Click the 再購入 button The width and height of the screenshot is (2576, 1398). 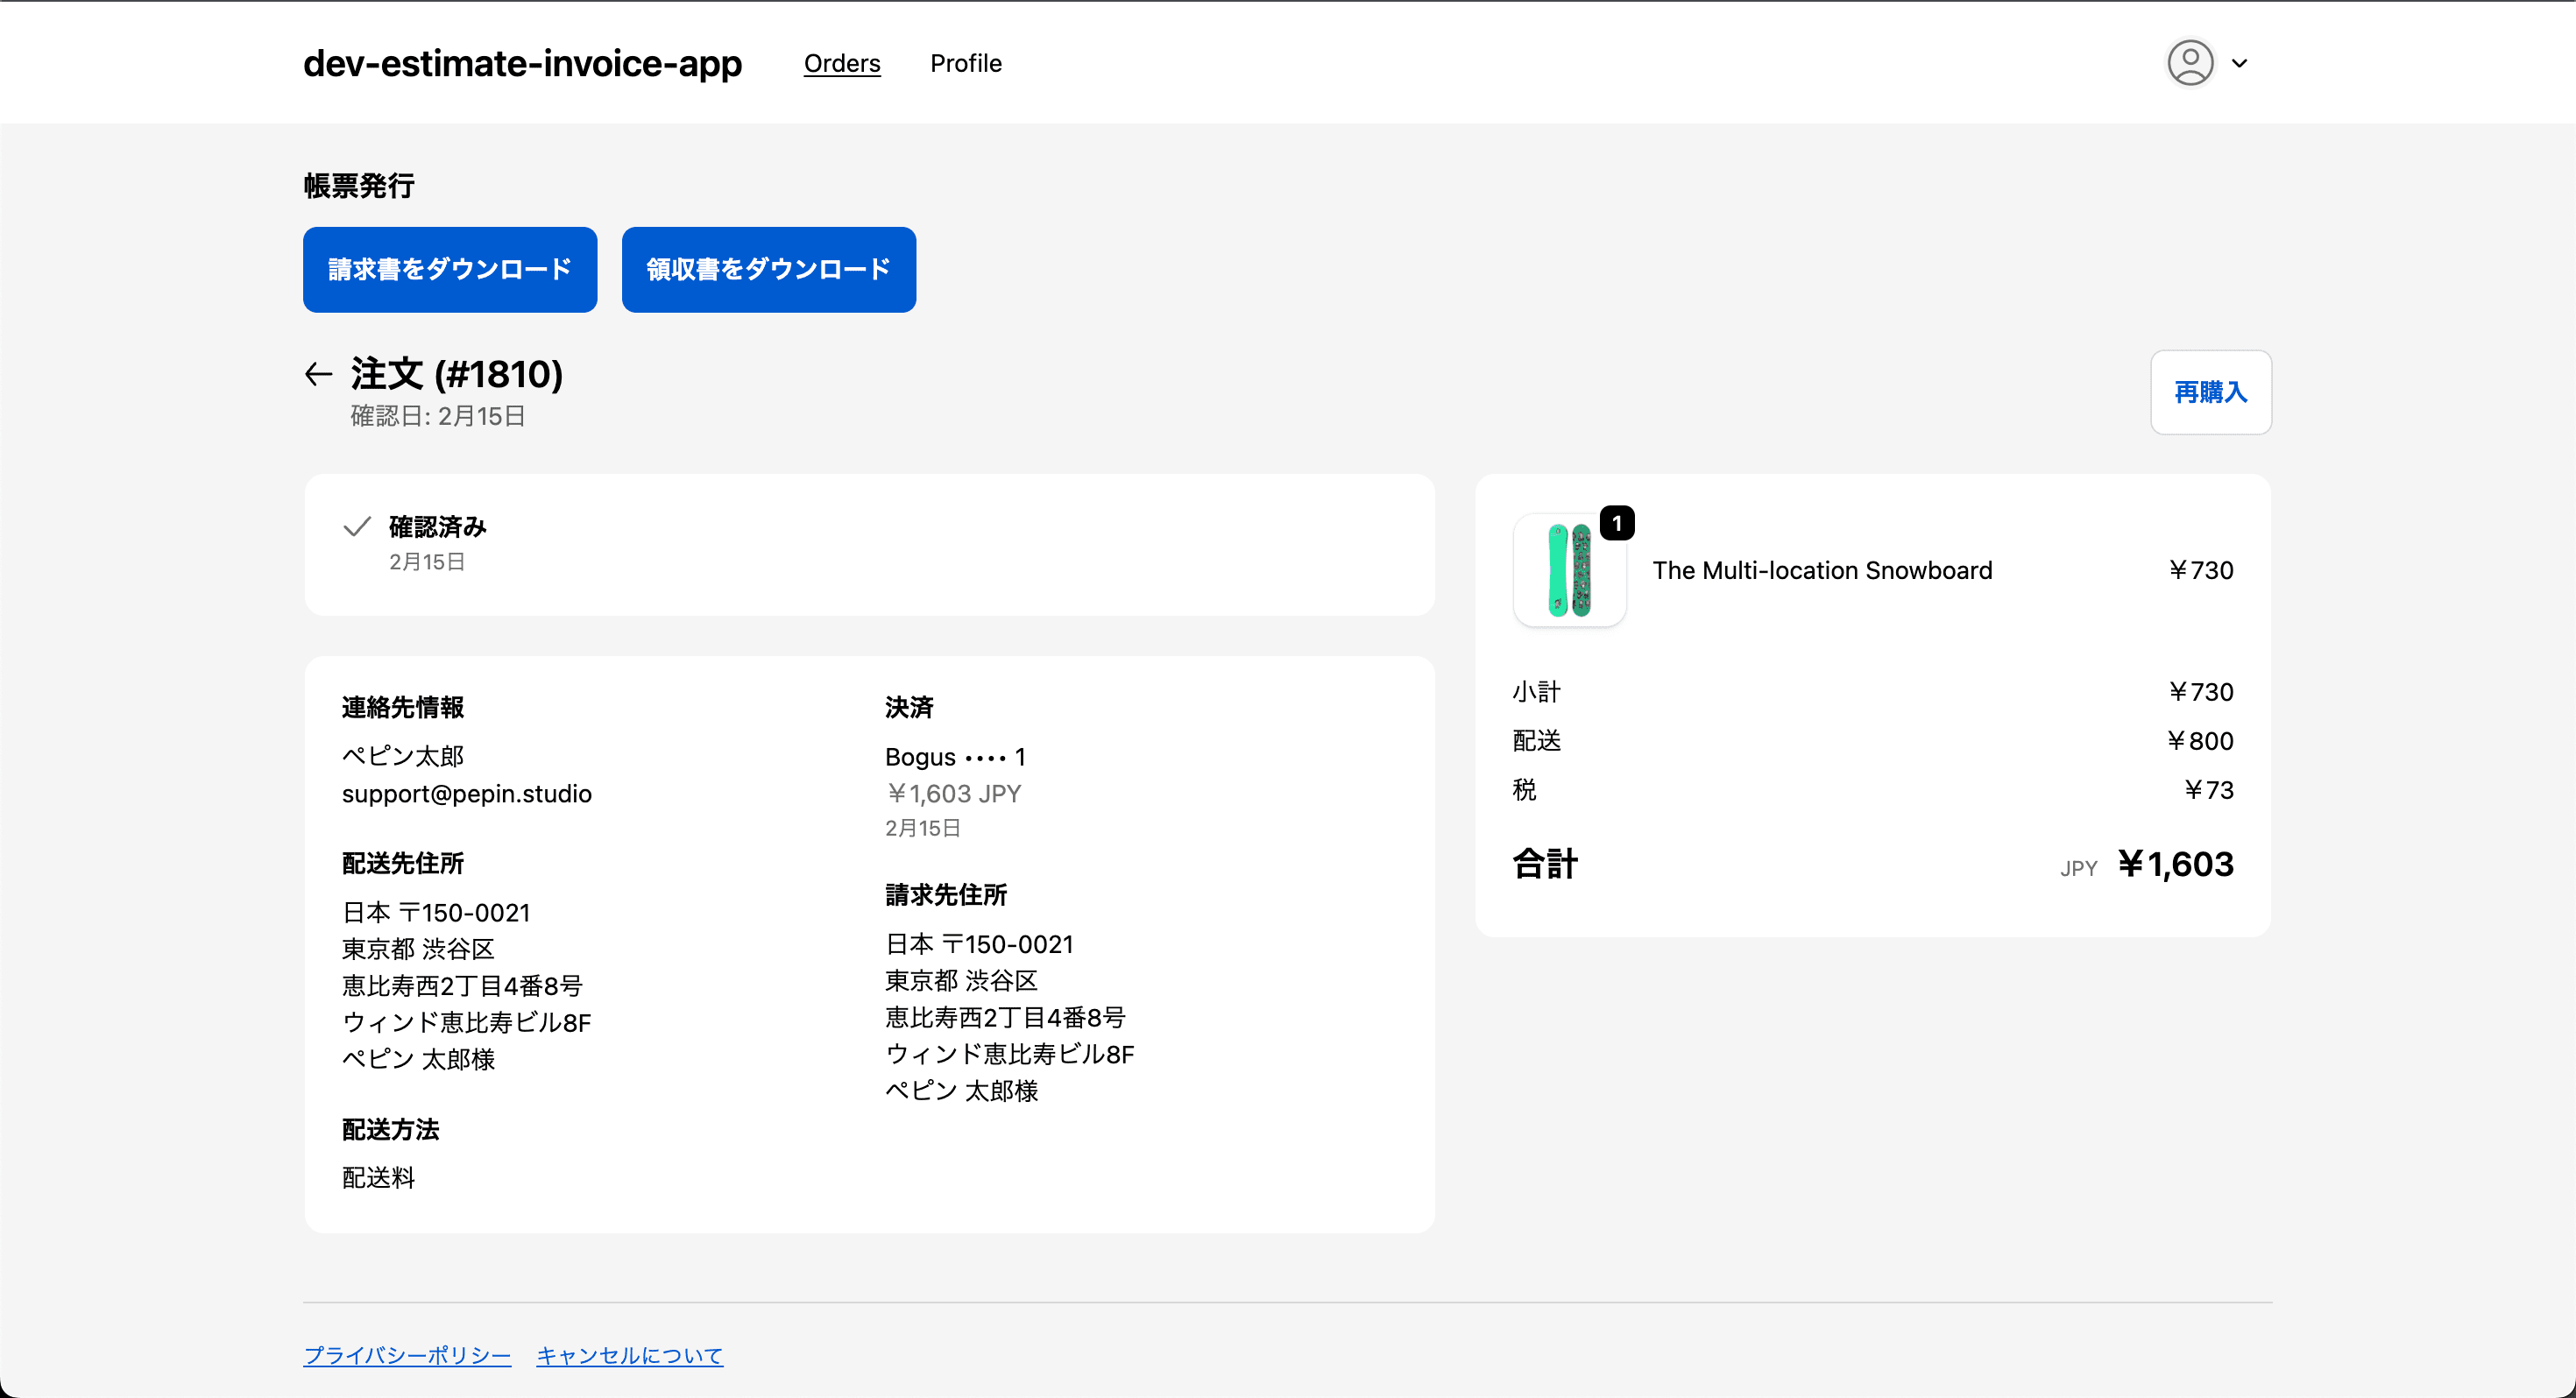tap(2210, 392)
